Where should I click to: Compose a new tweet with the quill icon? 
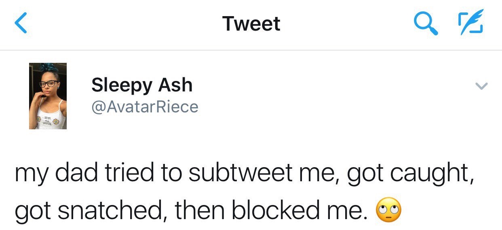tap(471, 23)
